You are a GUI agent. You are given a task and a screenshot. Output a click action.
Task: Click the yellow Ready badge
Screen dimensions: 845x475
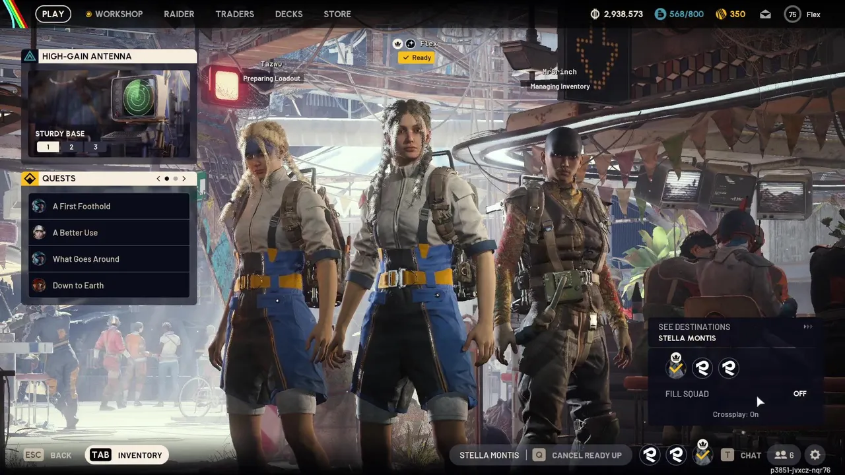coord(416,58)
